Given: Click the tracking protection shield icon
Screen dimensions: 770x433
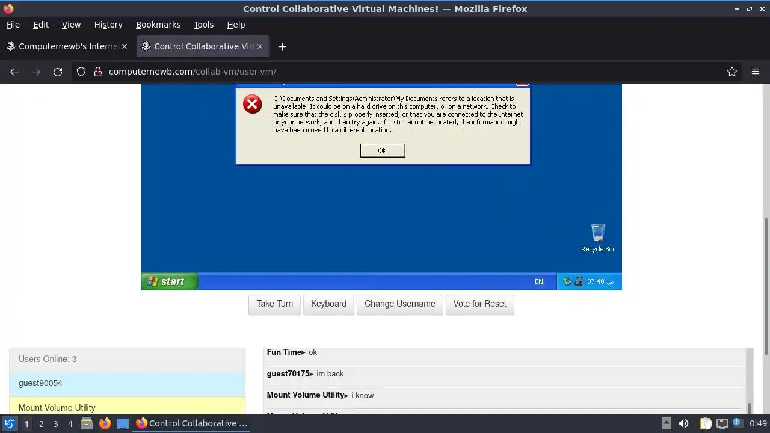Looking at the screenshot, I should 81,72.
